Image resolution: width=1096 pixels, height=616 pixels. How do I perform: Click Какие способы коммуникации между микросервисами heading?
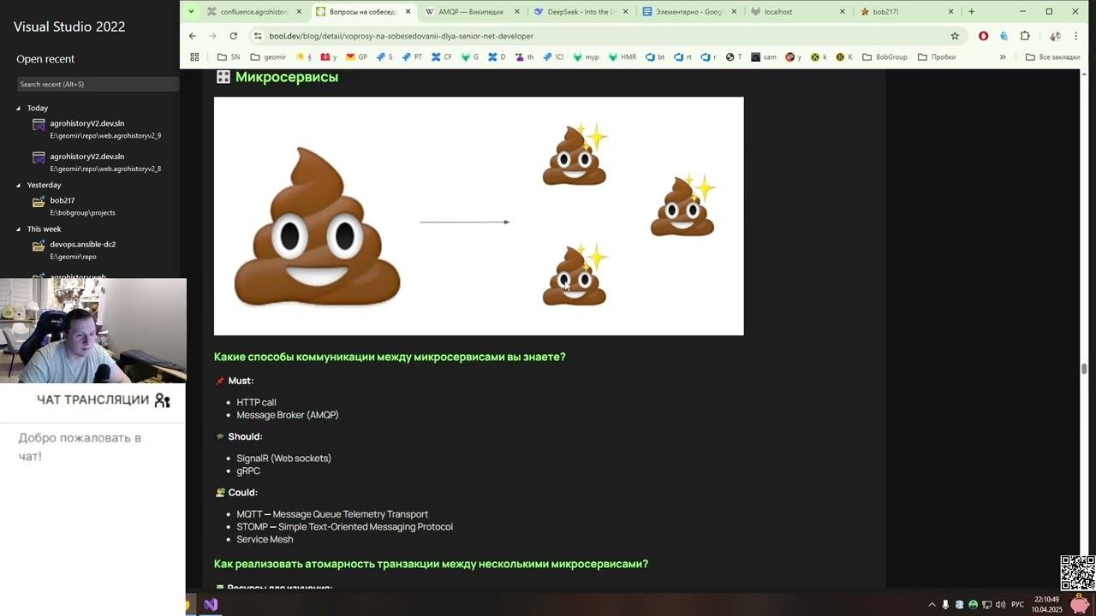pyautogui.click(x=390, y=357)
